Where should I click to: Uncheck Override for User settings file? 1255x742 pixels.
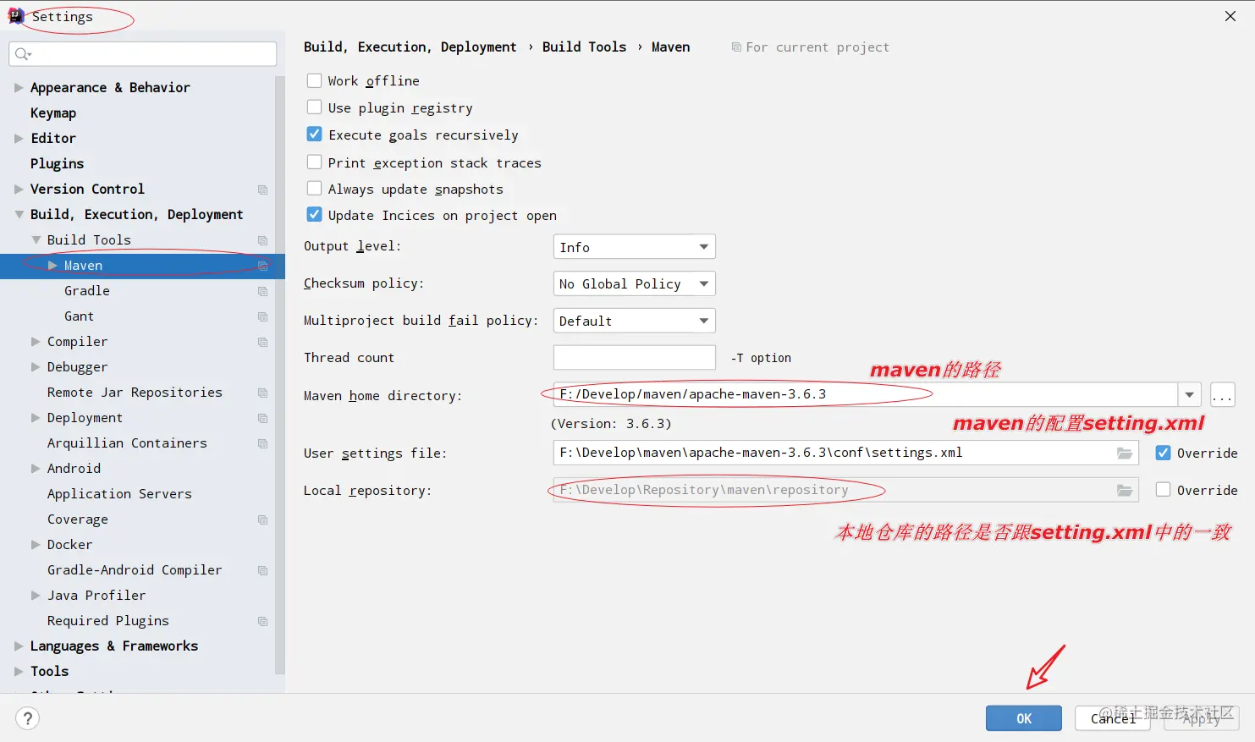[x=1164, y=453]
